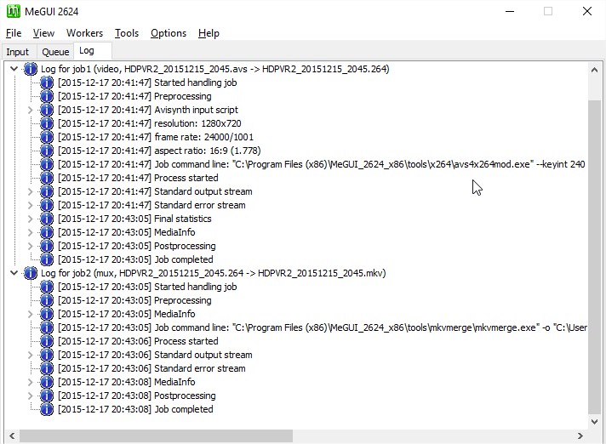606x444 pixels.
Task: Expand job1 Standard error stream node
Action: [x=31, y=205]
